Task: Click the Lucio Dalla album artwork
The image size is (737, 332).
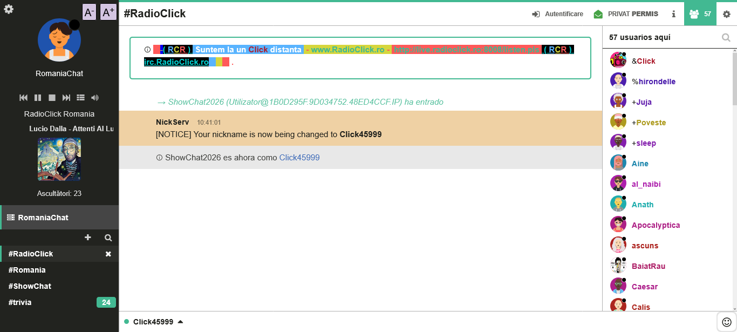Action: point(59,159)
